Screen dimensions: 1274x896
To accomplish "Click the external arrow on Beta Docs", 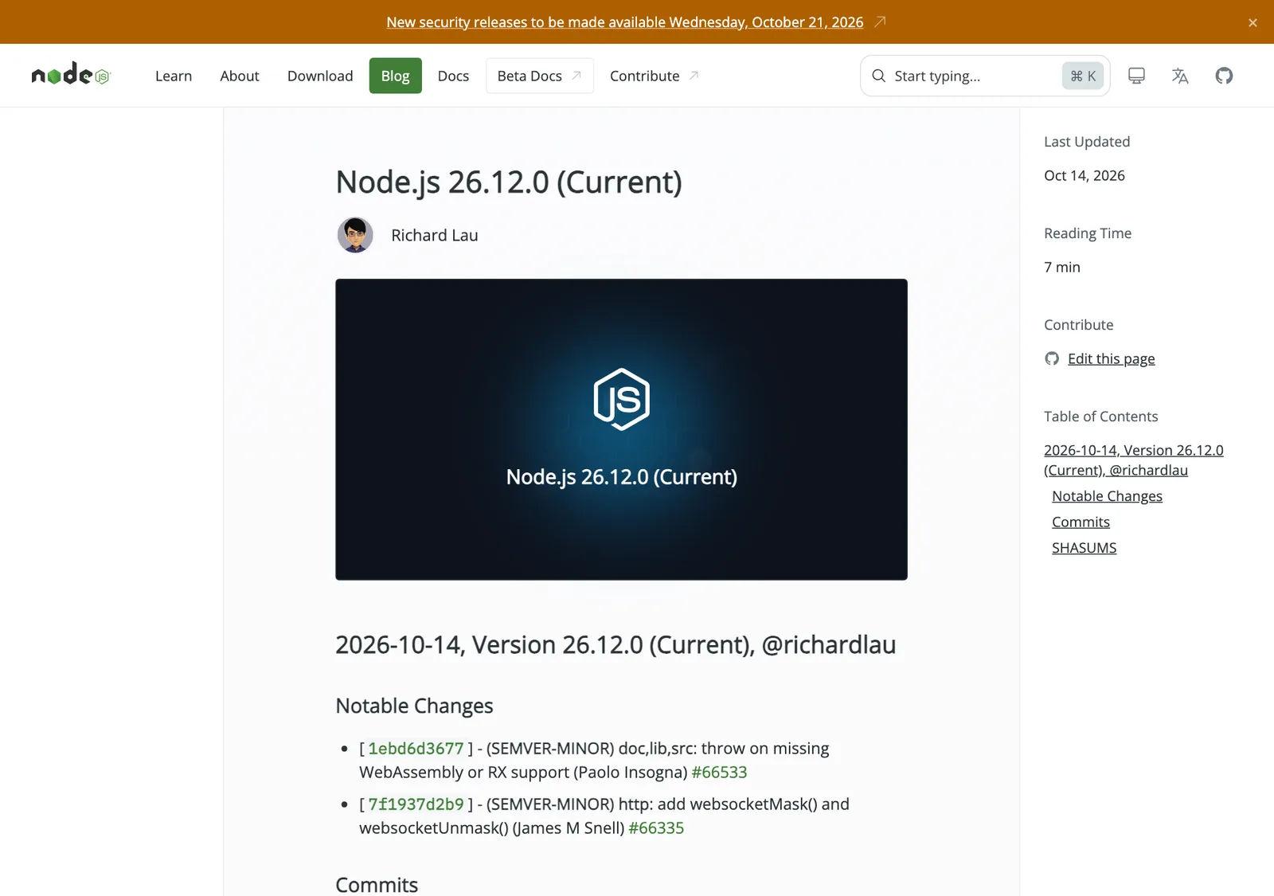I will coord(576,76).
